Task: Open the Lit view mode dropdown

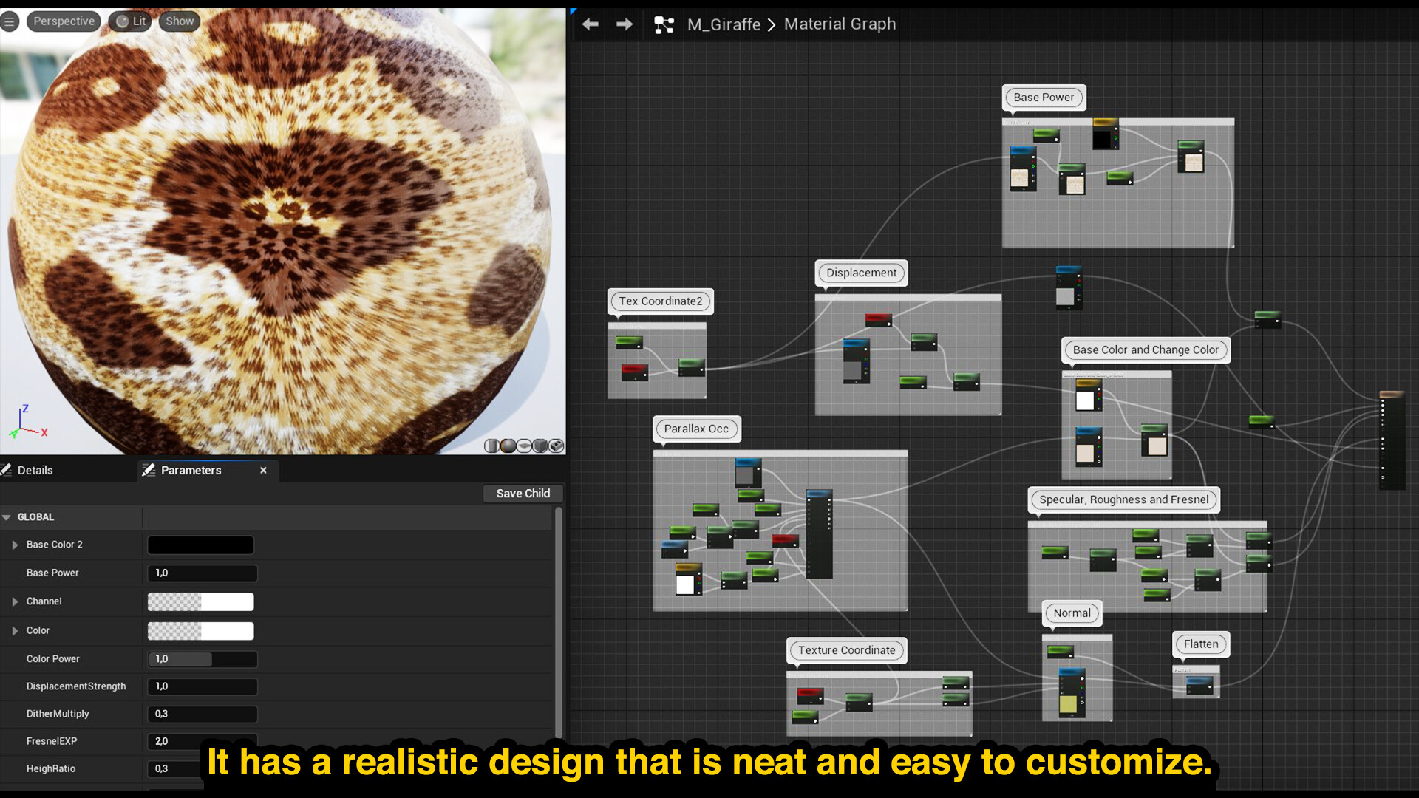Action: point(130,21)
